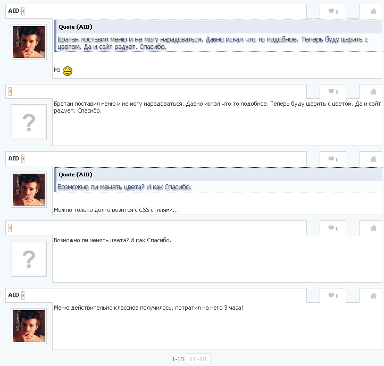
Task: Click orange arrow beside AID on 'потратил 3 часа' post
Action: (23, 295)
